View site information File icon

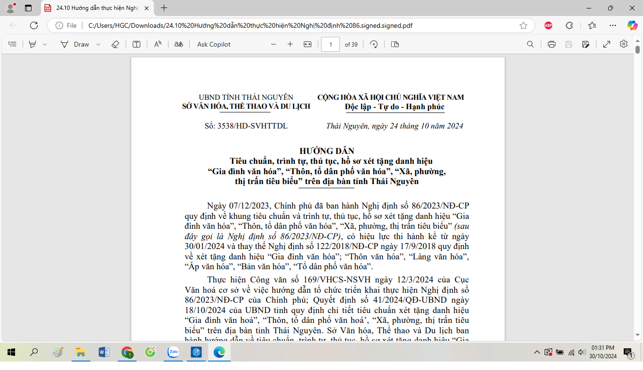66,25
